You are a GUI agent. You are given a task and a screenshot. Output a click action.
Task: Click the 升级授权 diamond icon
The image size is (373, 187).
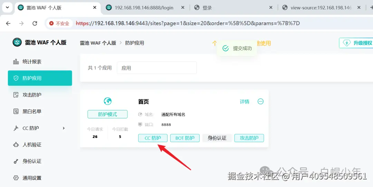tap(347, 43)
